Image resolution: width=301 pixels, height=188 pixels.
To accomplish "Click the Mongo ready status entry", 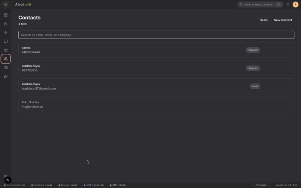I will pos(68,185).
